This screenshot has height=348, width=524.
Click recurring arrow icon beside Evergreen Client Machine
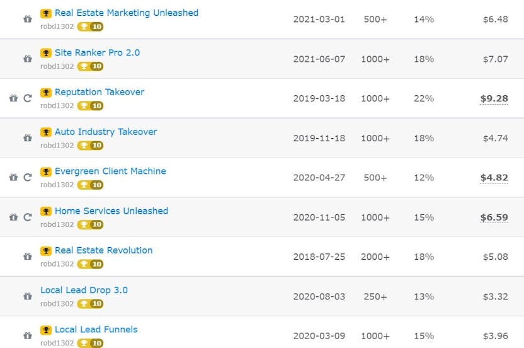point(27,178)
